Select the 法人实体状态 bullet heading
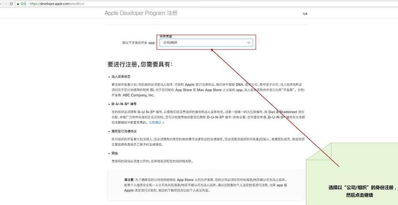This screenshot has width=398, height=205. click(x=121, y=76)
